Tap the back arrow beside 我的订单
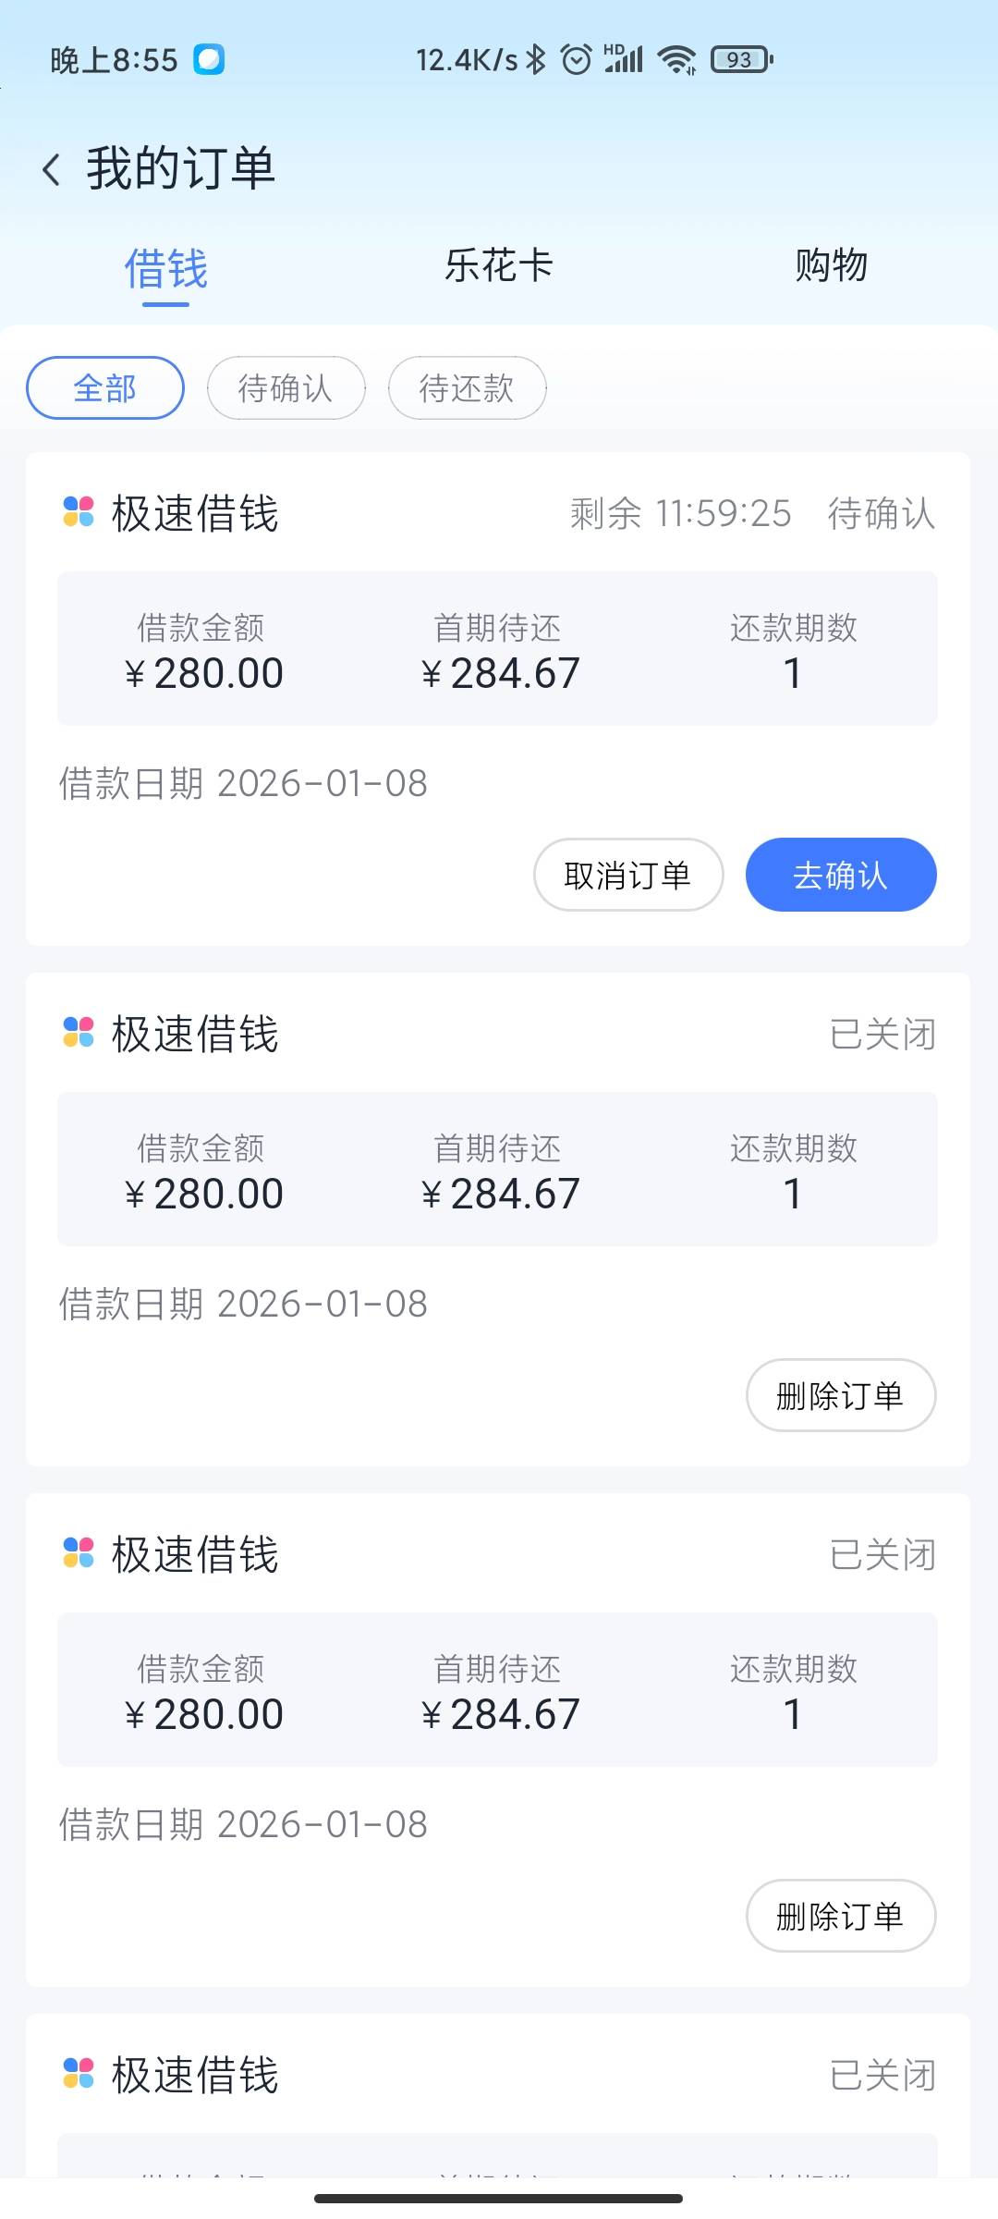The image size is (998, 2219). point(52,170)
